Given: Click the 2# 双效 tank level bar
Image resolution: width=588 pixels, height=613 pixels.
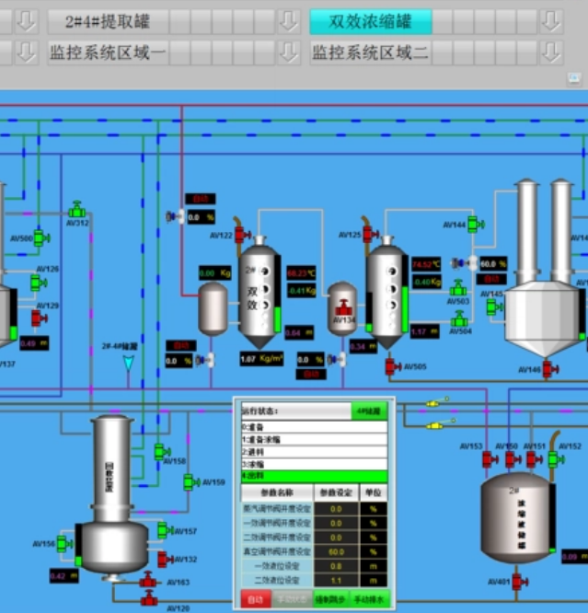Looking at the screenshot, I should point(277,294).
